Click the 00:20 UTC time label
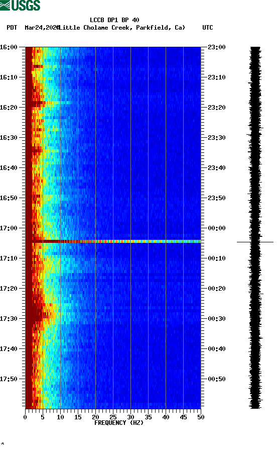277x449 pixels. tap(217, 289)
